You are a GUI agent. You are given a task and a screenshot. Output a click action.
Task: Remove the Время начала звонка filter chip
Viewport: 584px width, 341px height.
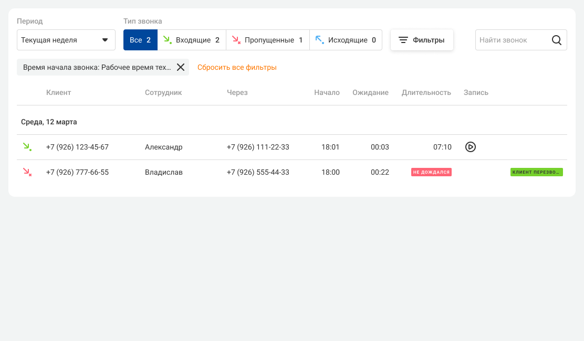(x=181, y=67)
